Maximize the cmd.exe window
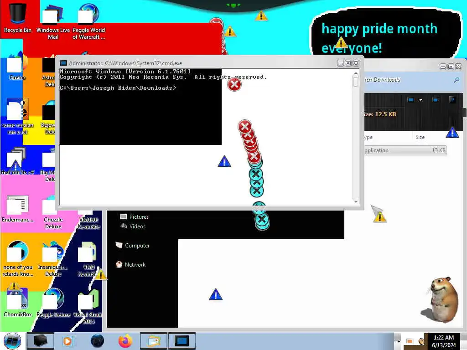 pyautogui.click(x=348, y=63)
